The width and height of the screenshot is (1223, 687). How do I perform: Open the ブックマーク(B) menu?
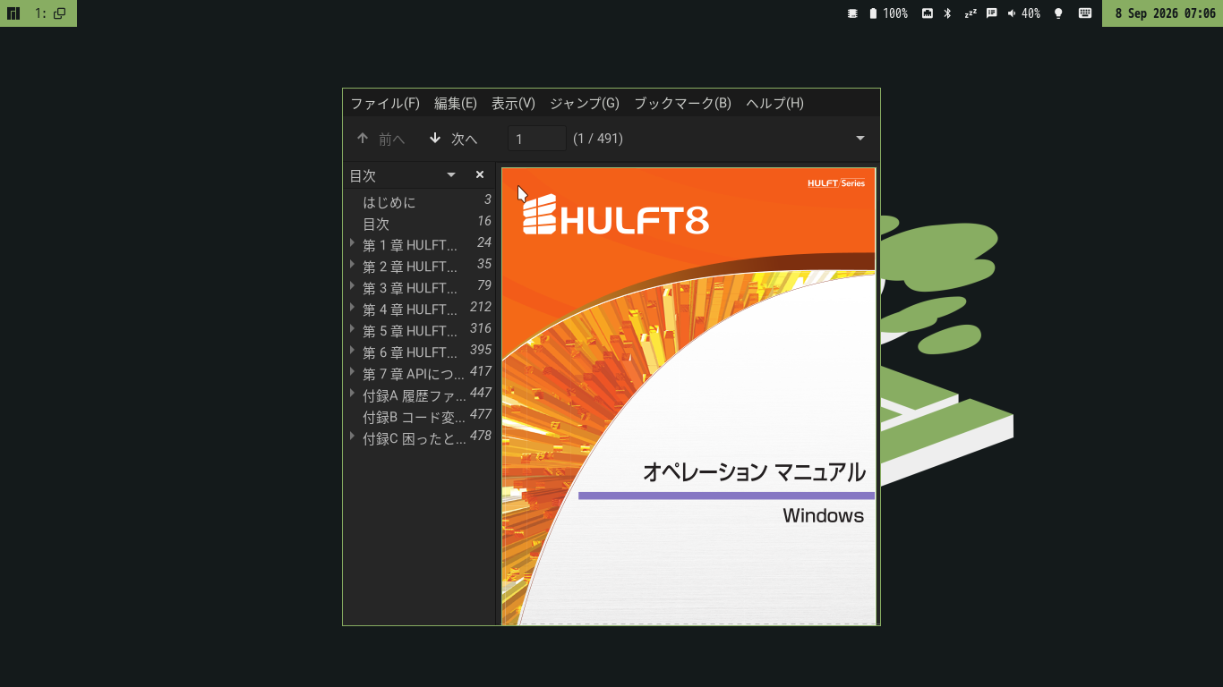click(x=682, y=103)
